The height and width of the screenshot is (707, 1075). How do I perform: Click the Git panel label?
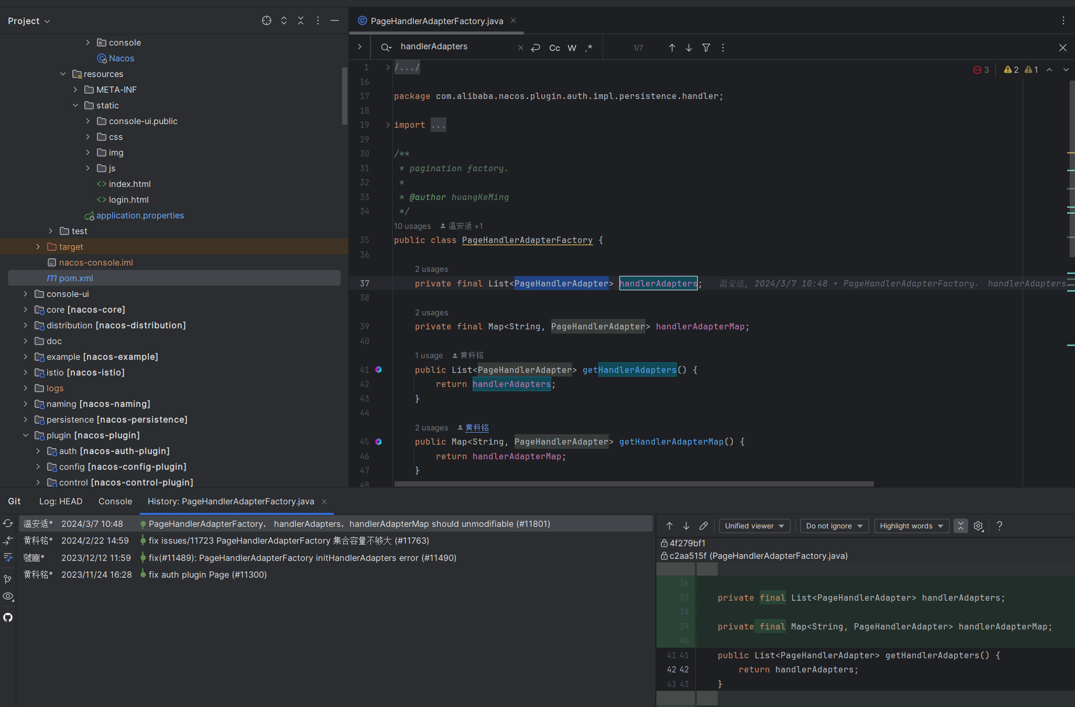pyautogui.click(x=14, y=501)
